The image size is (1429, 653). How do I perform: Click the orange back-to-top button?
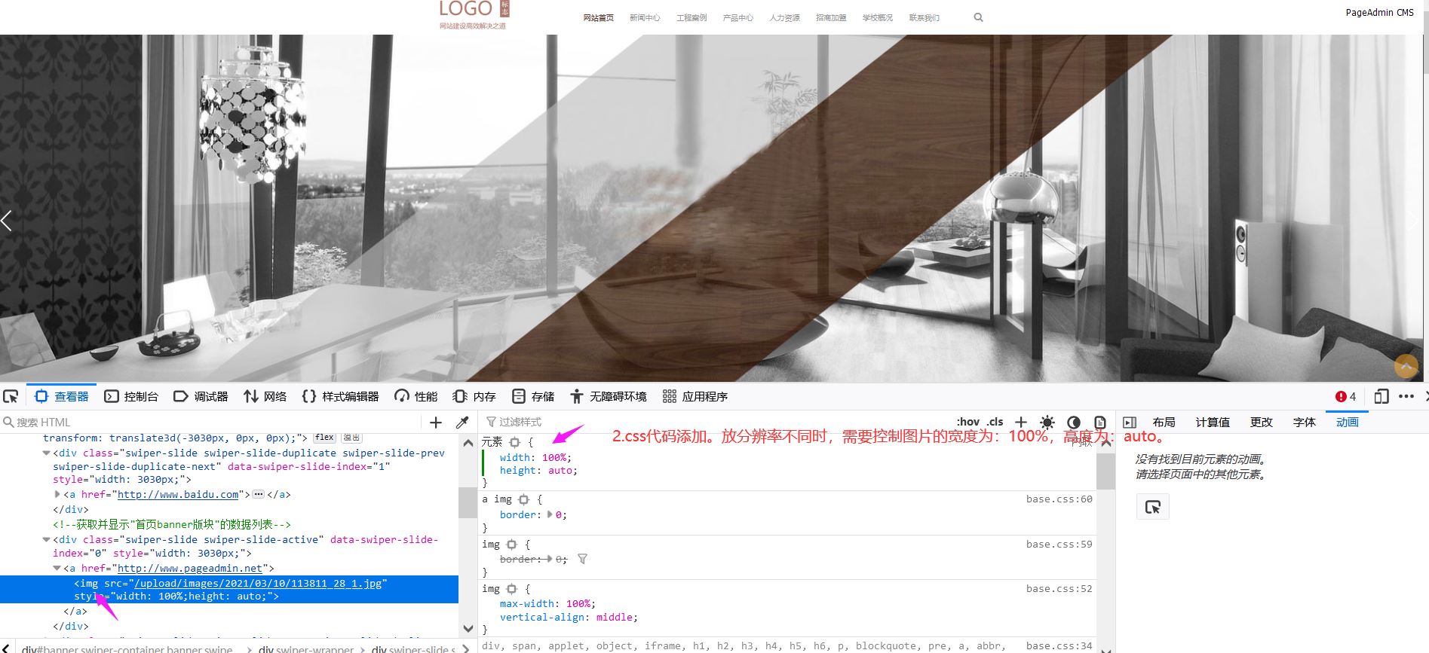coord(1406,366)
